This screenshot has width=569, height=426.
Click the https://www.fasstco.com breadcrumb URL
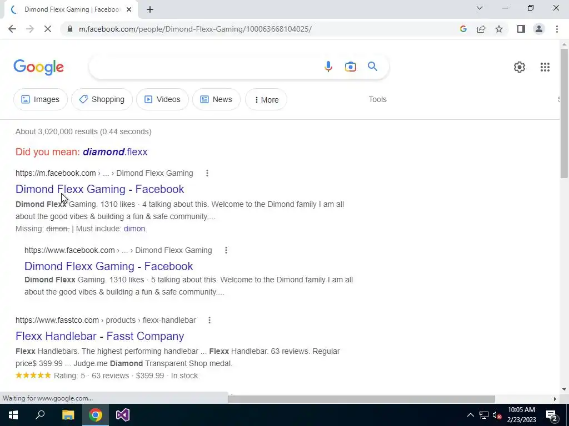57,320
